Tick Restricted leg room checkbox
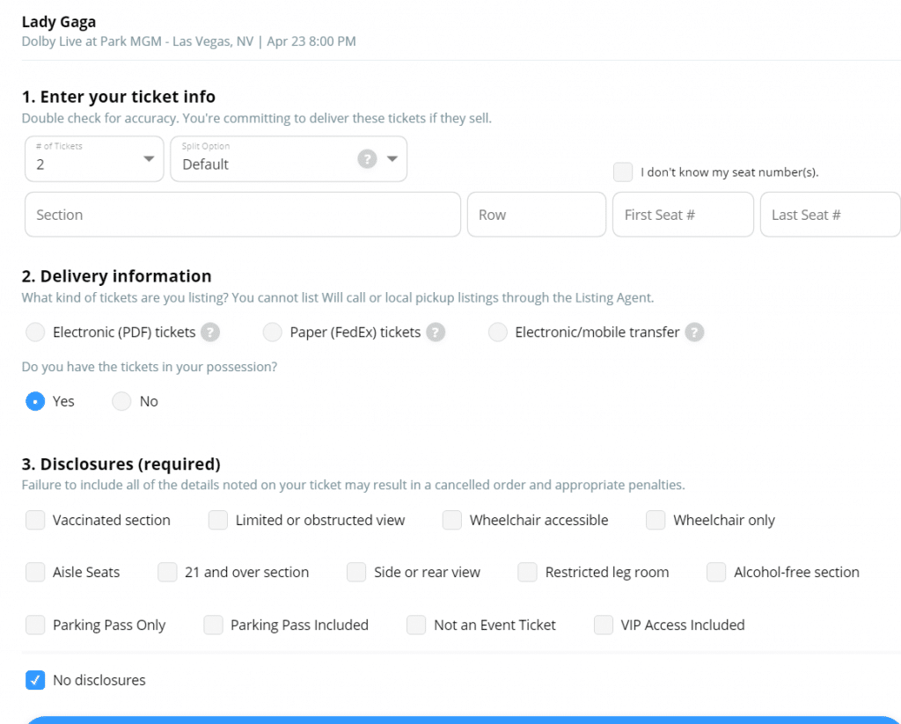The image size is (901, 724). click(x=528, y=573)
